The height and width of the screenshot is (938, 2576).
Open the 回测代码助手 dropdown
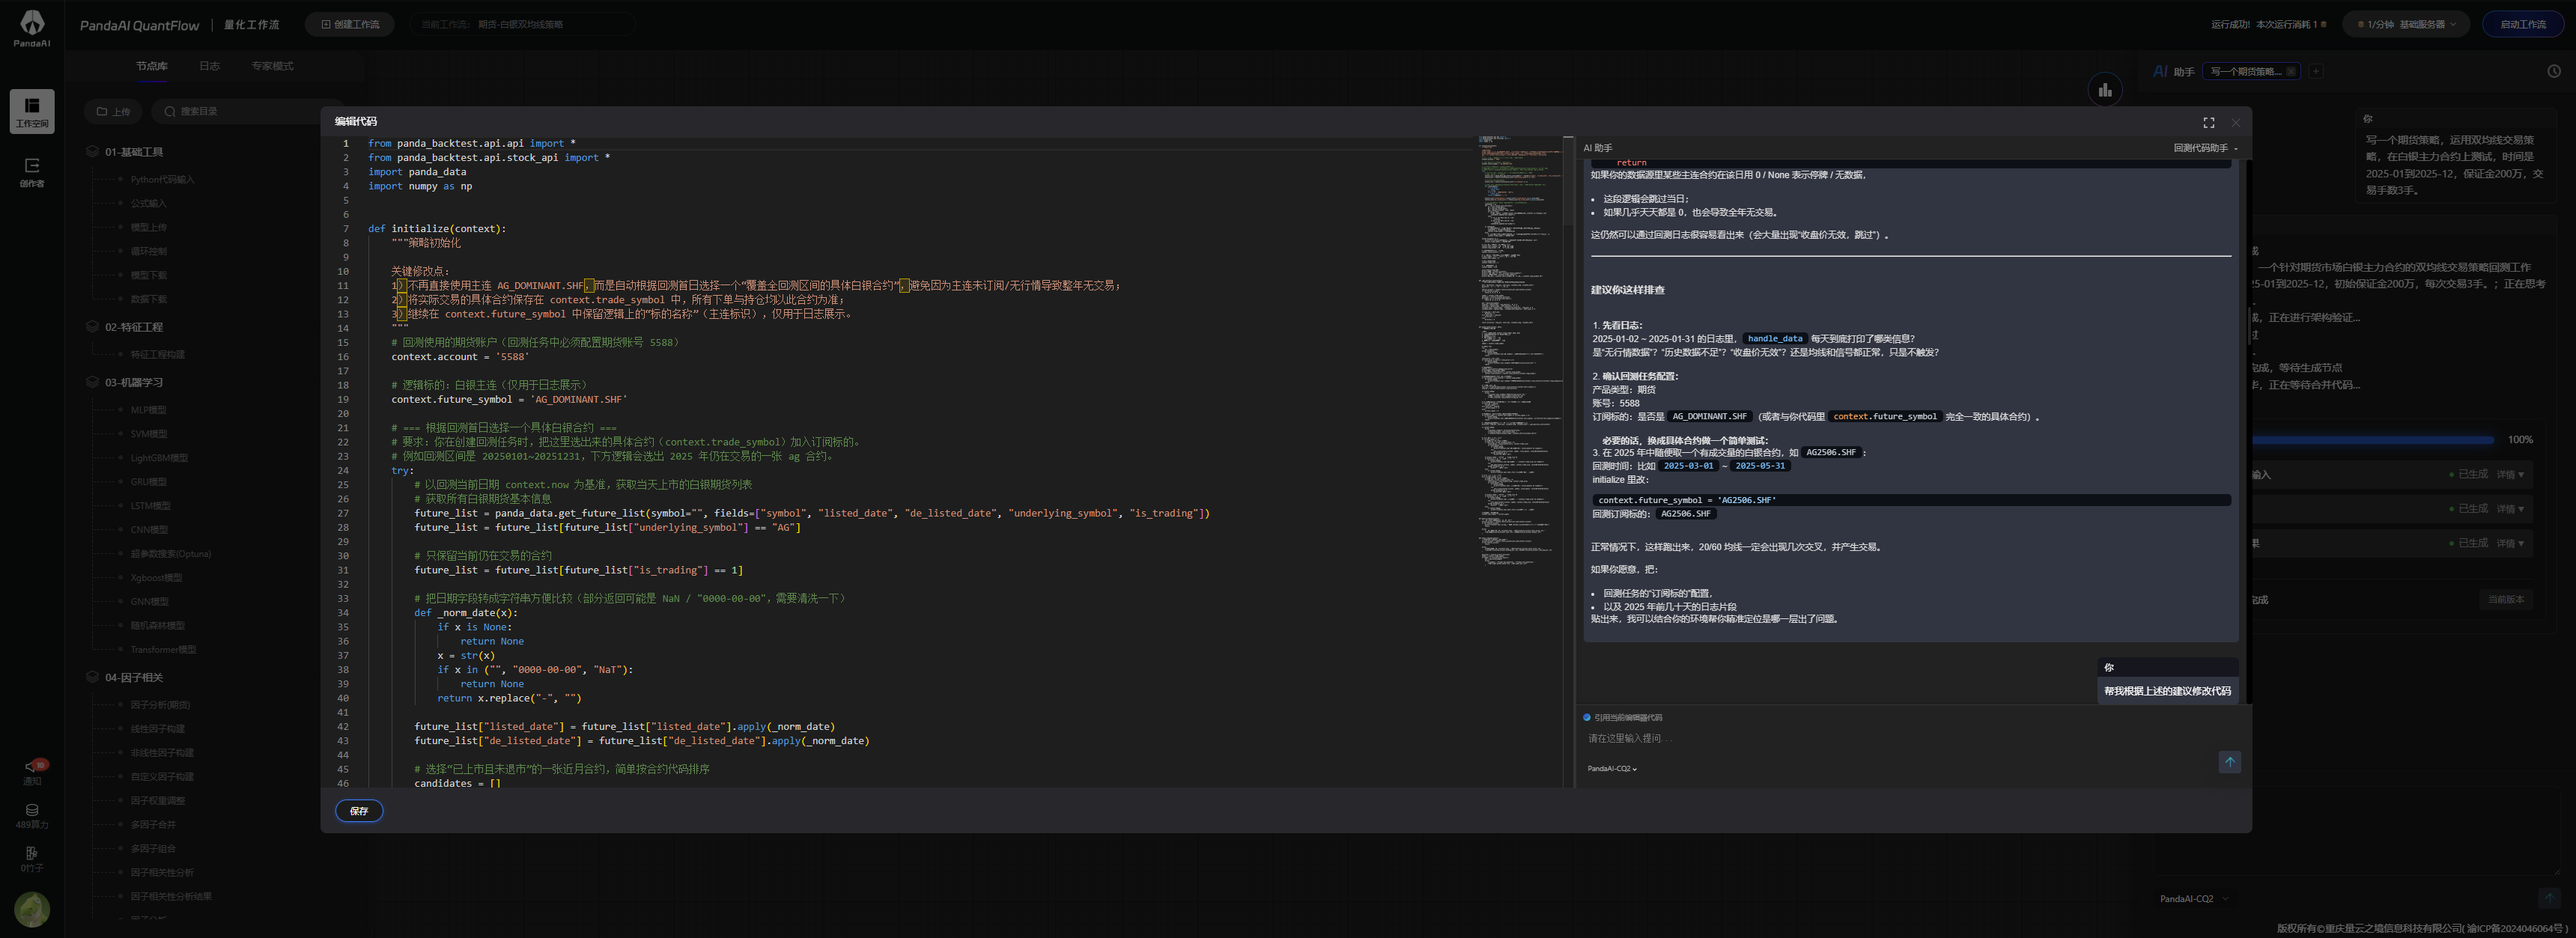[2205, 148]
